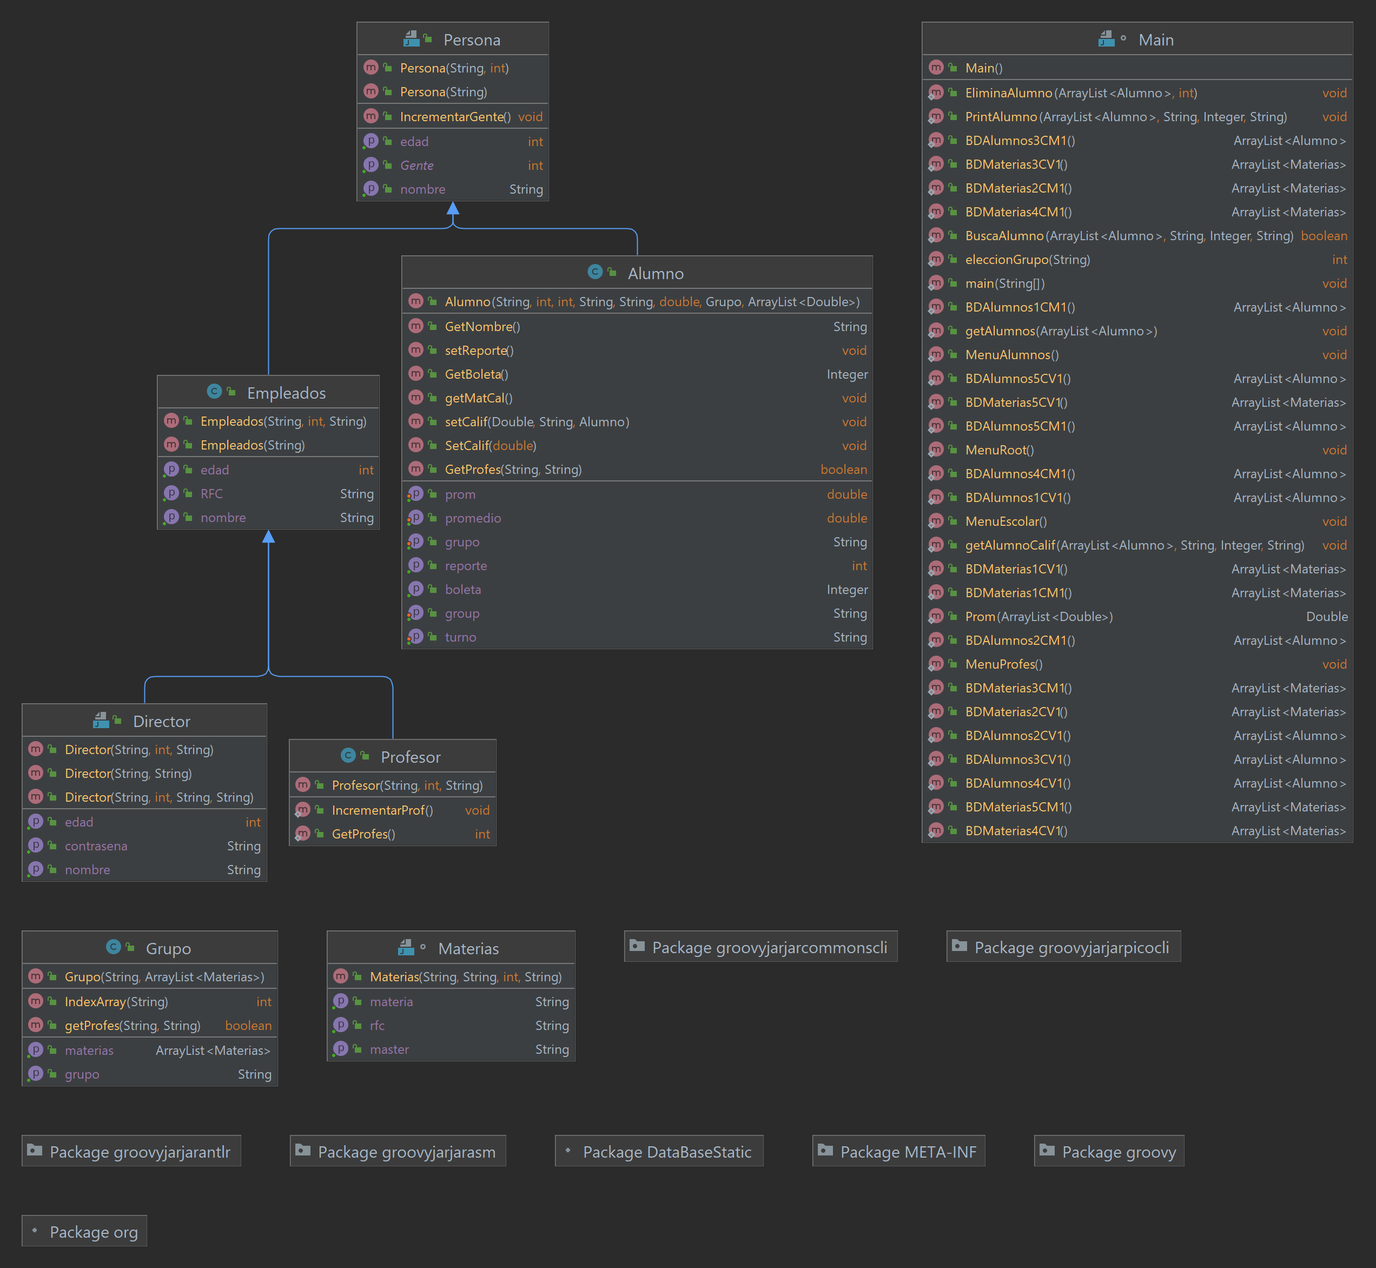Select the Empleados class title

tap(286, 393)
